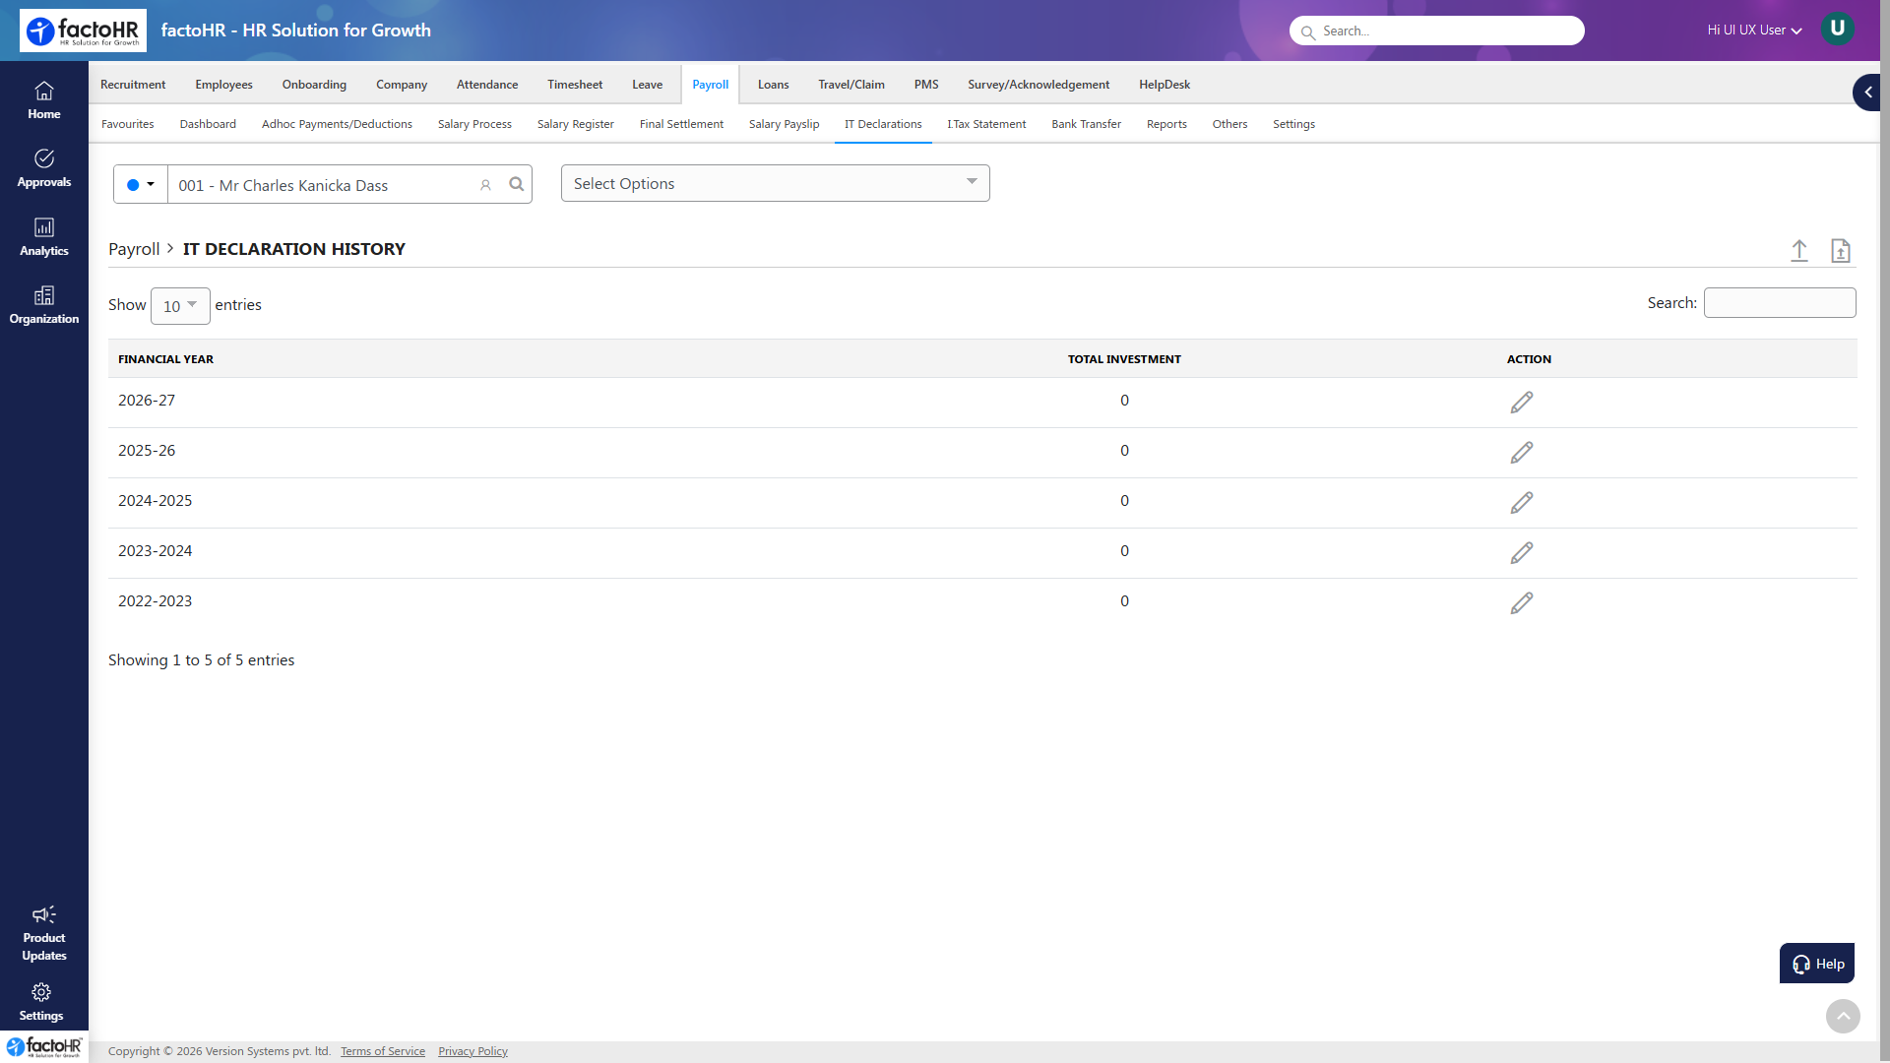Open Organization in the sidebar
The height and width of the screenshot is (1063, 1890).
(44, 305)
